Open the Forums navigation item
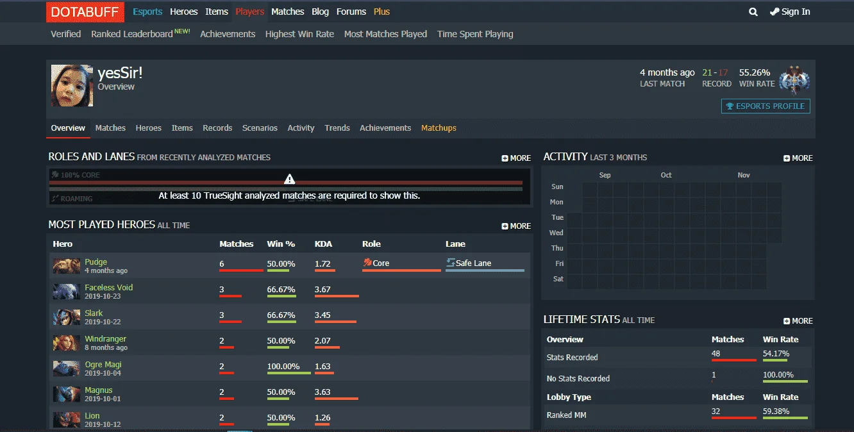 pyautogui.click(x=351, y=12)
